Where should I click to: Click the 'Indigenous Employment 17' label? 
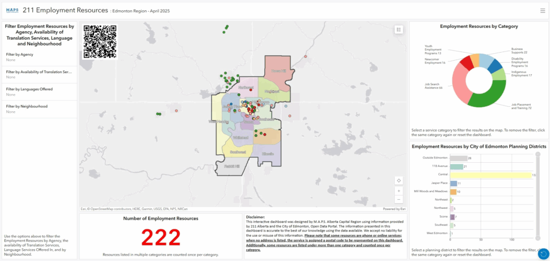(522, 74)
